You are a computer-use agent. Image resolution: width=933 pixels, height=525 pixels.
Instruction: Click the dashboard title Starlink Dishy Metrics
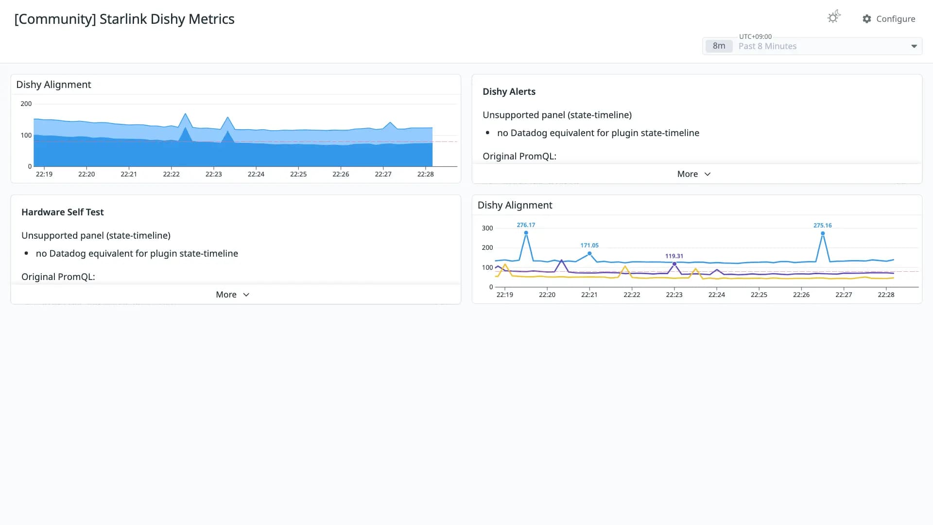point(124,19)
